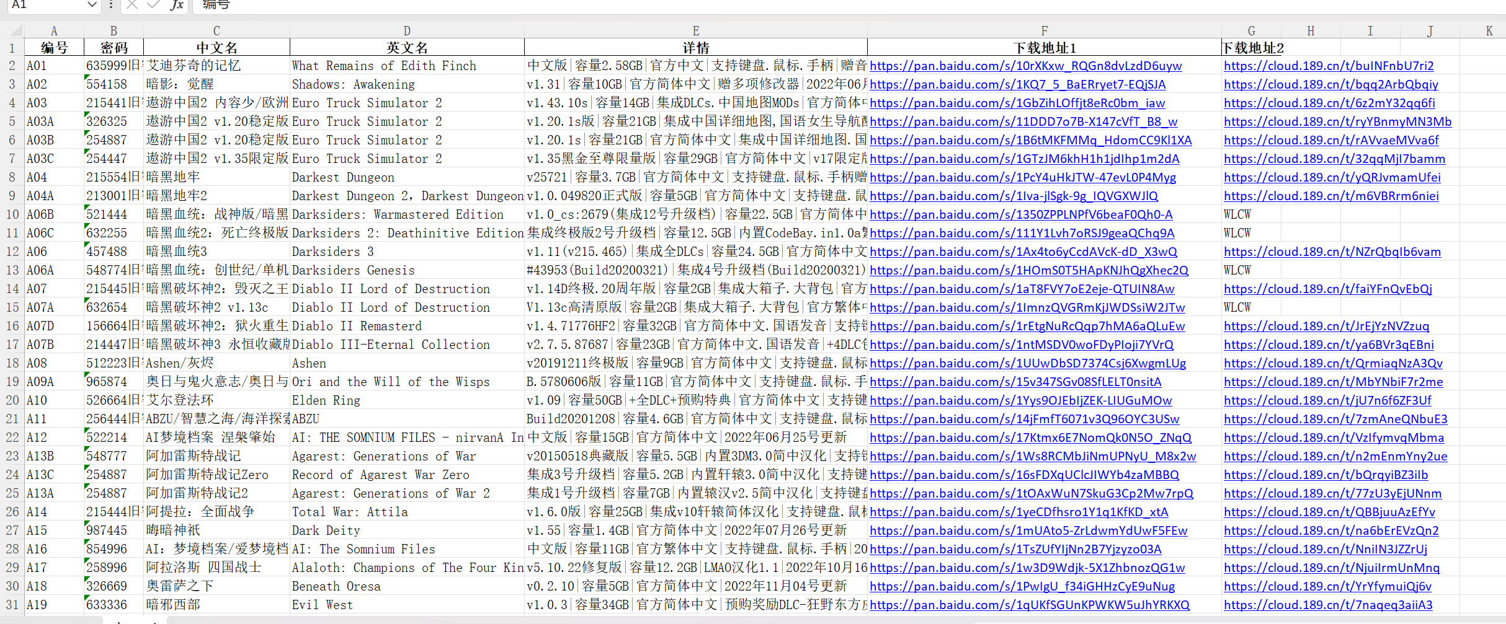Screen dimensions: 1506x624
Task: Select the header cell 中文名
Action: pyautogui.click(x=216, y=48)
